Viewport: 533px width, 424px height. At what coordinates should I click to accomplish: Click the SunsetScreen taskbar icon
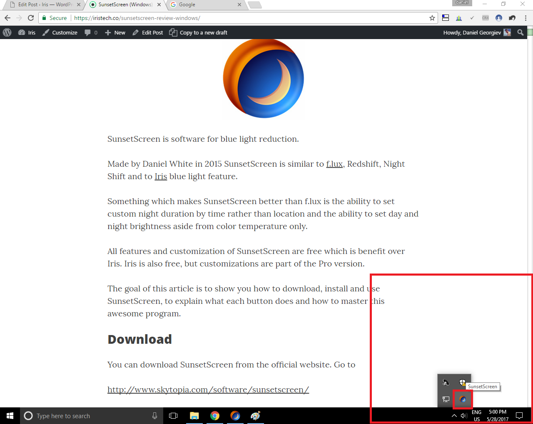[x=235, y=416]
